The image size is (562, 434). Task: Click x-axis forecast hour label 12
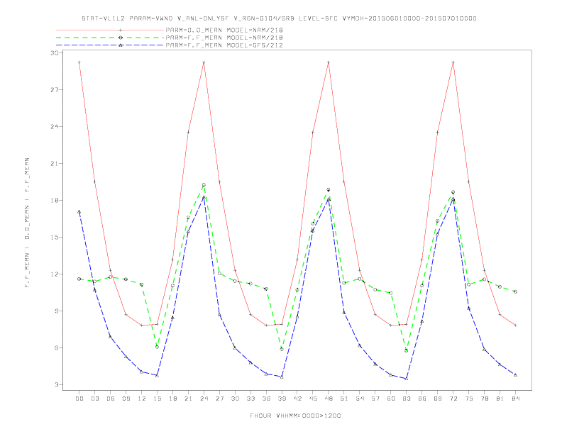pos(142,399)
